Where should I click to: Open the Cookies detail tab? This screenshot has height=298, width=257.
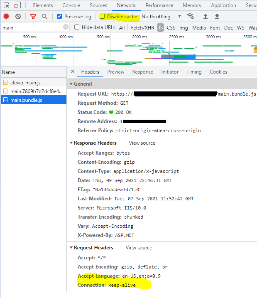pos(218,72)
